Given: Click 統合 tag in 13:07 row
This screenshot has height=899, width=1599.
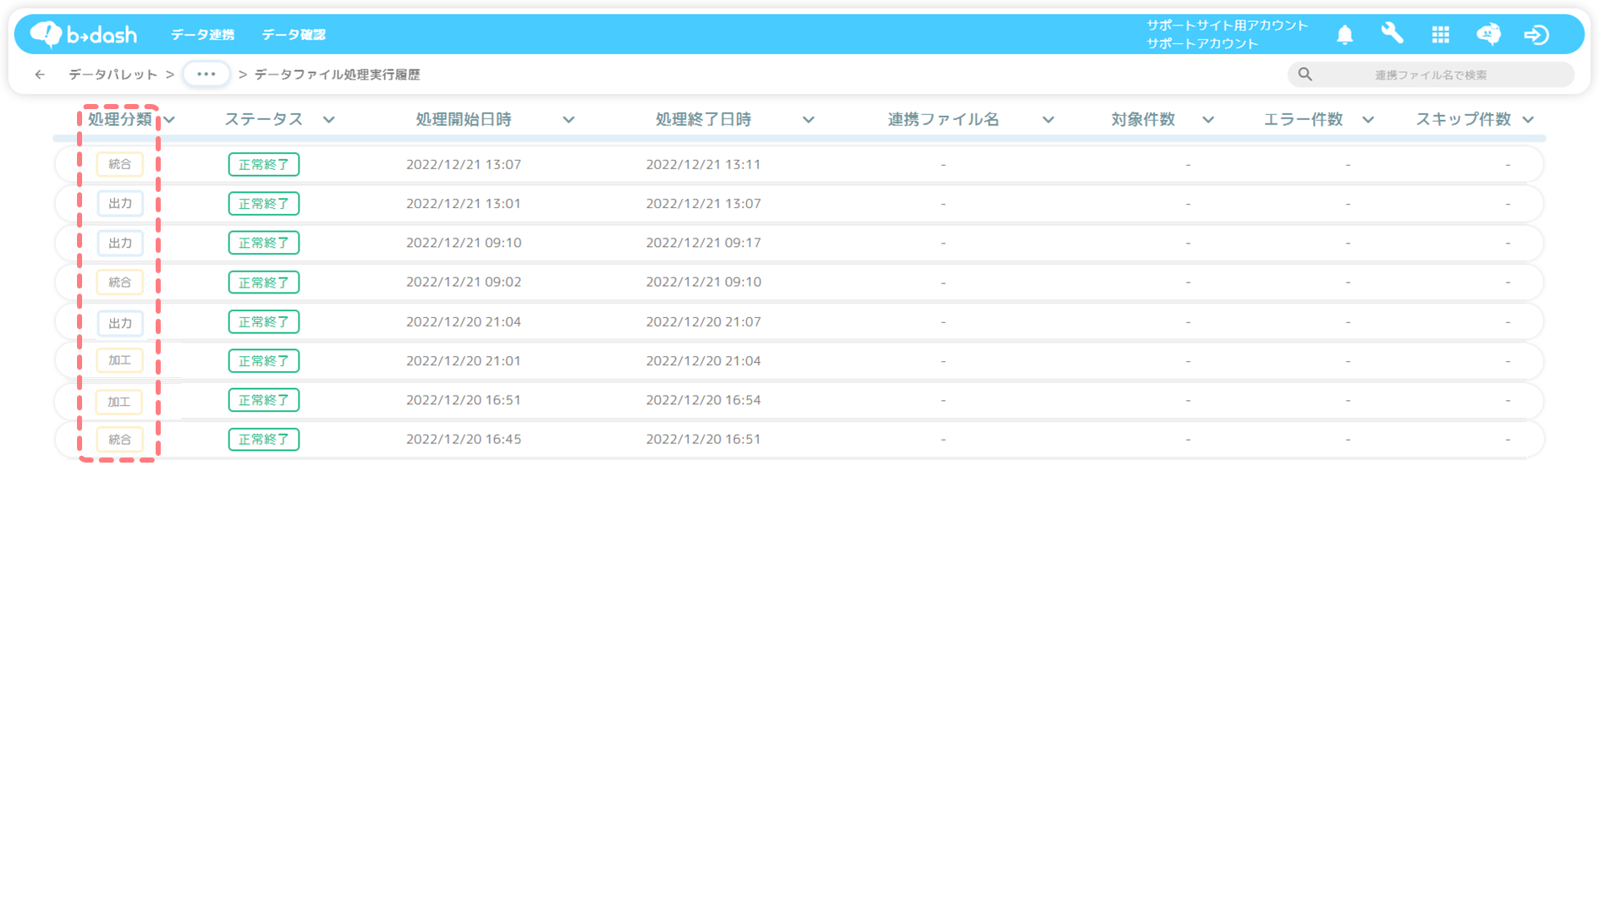Looking at the screenshot, I should [119, 164].
